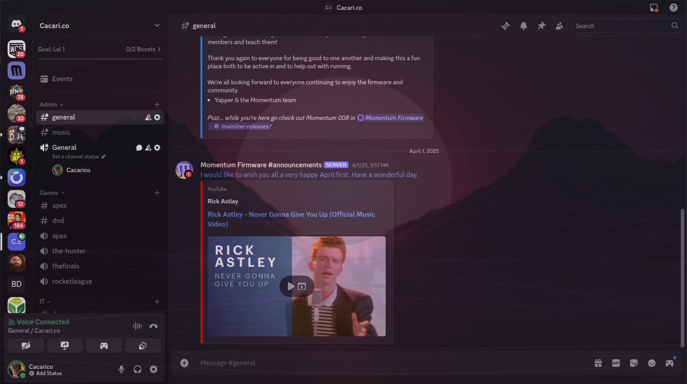Click the chat vertical scrollbar
Image resolution: width=687 pixels, height=384 pixels.
(x=682, y=277)
